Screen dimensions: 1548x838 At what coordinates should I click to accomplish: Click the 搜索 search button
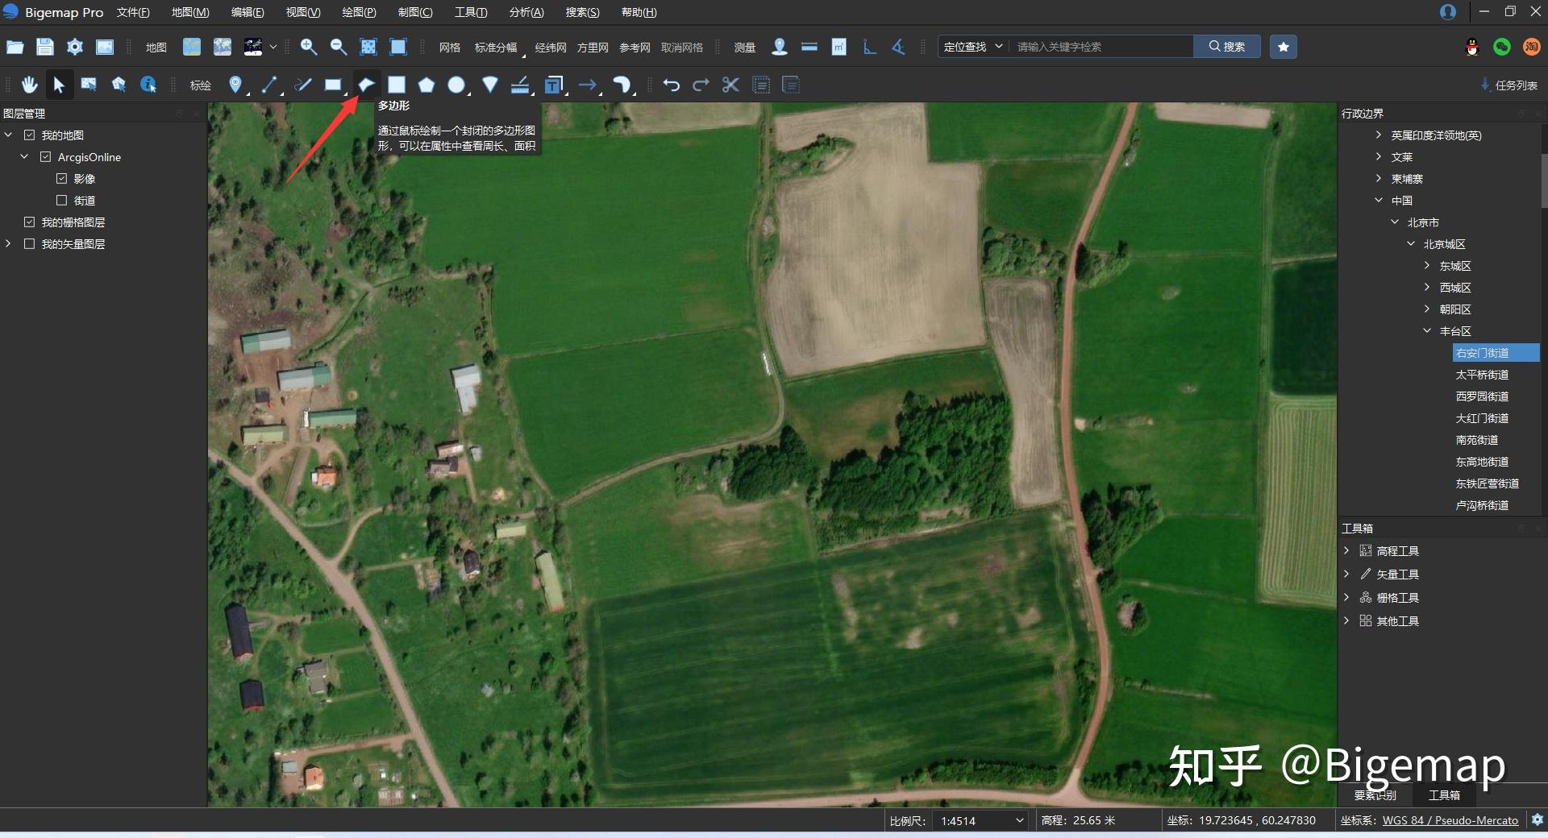1227,47
